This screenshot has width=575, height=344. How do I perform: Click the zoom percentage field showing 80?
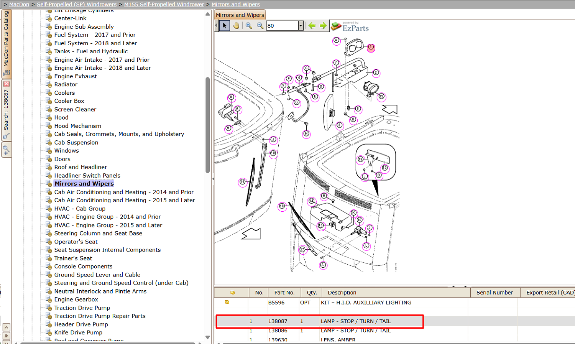(x=283, y=26)
